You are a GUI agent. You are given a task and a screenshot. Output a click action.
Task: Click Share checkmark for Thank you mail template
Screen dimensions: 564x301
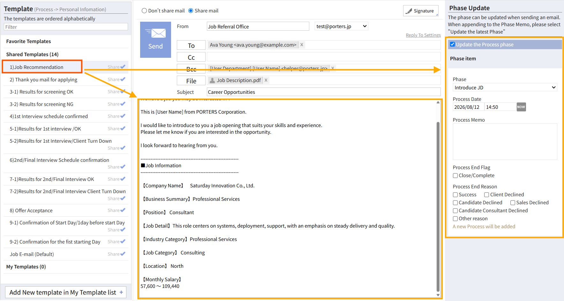(x=123, y=79)
